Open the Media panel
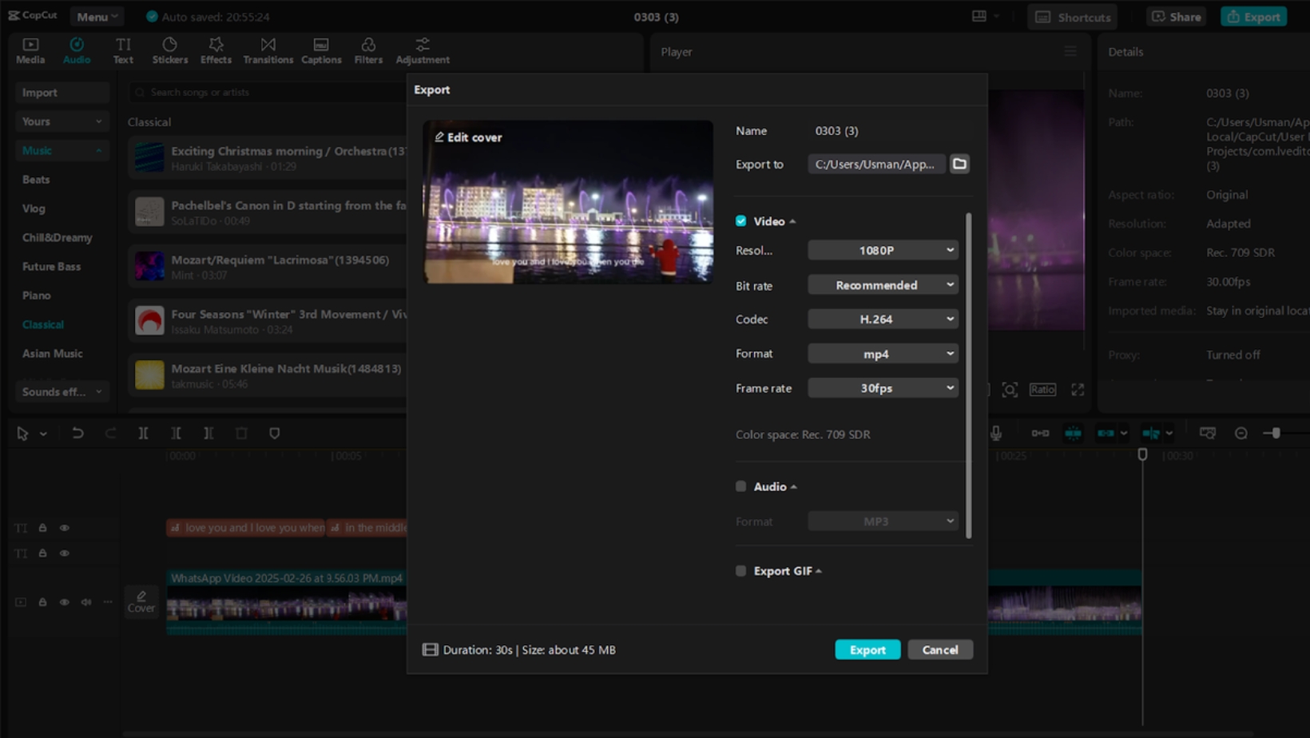The image size is (1310, 738). (30, 50)
